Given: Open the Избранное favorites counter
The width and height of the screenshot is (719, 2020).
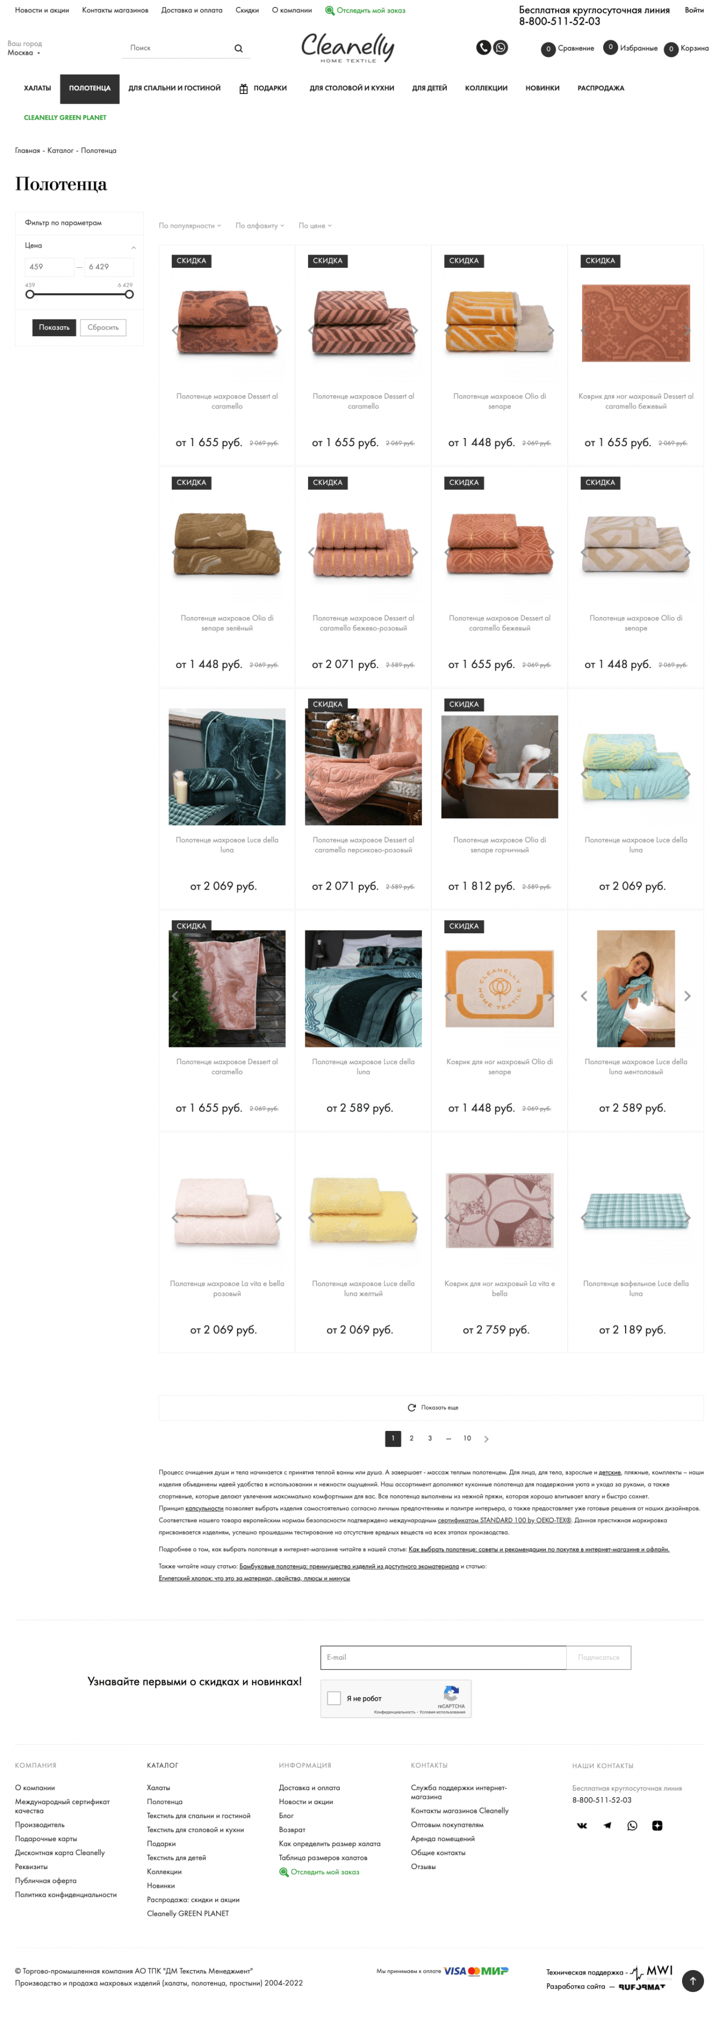Looking at the screenshot, I should point(610,48).
